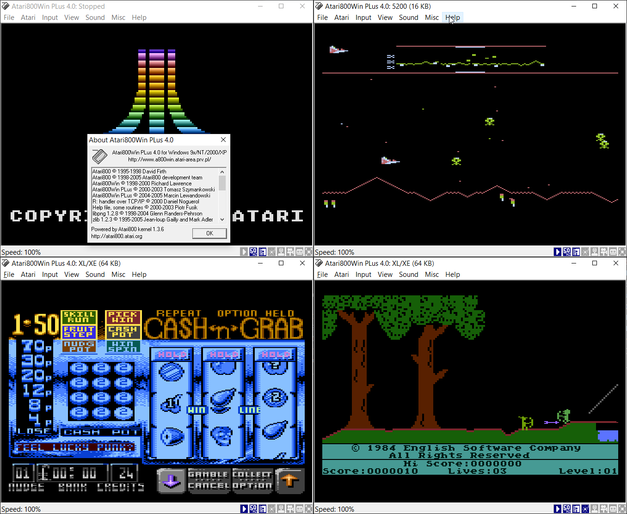Open Input menu in English Software game window

363,275
